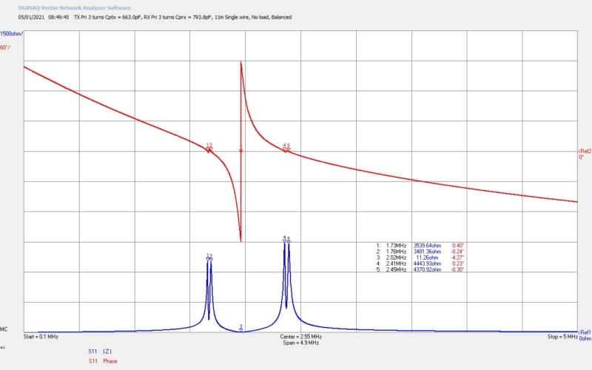Viewport: 592px width, 370px height.
Task: Click the MC indicator at left edge
Action: 4,329
